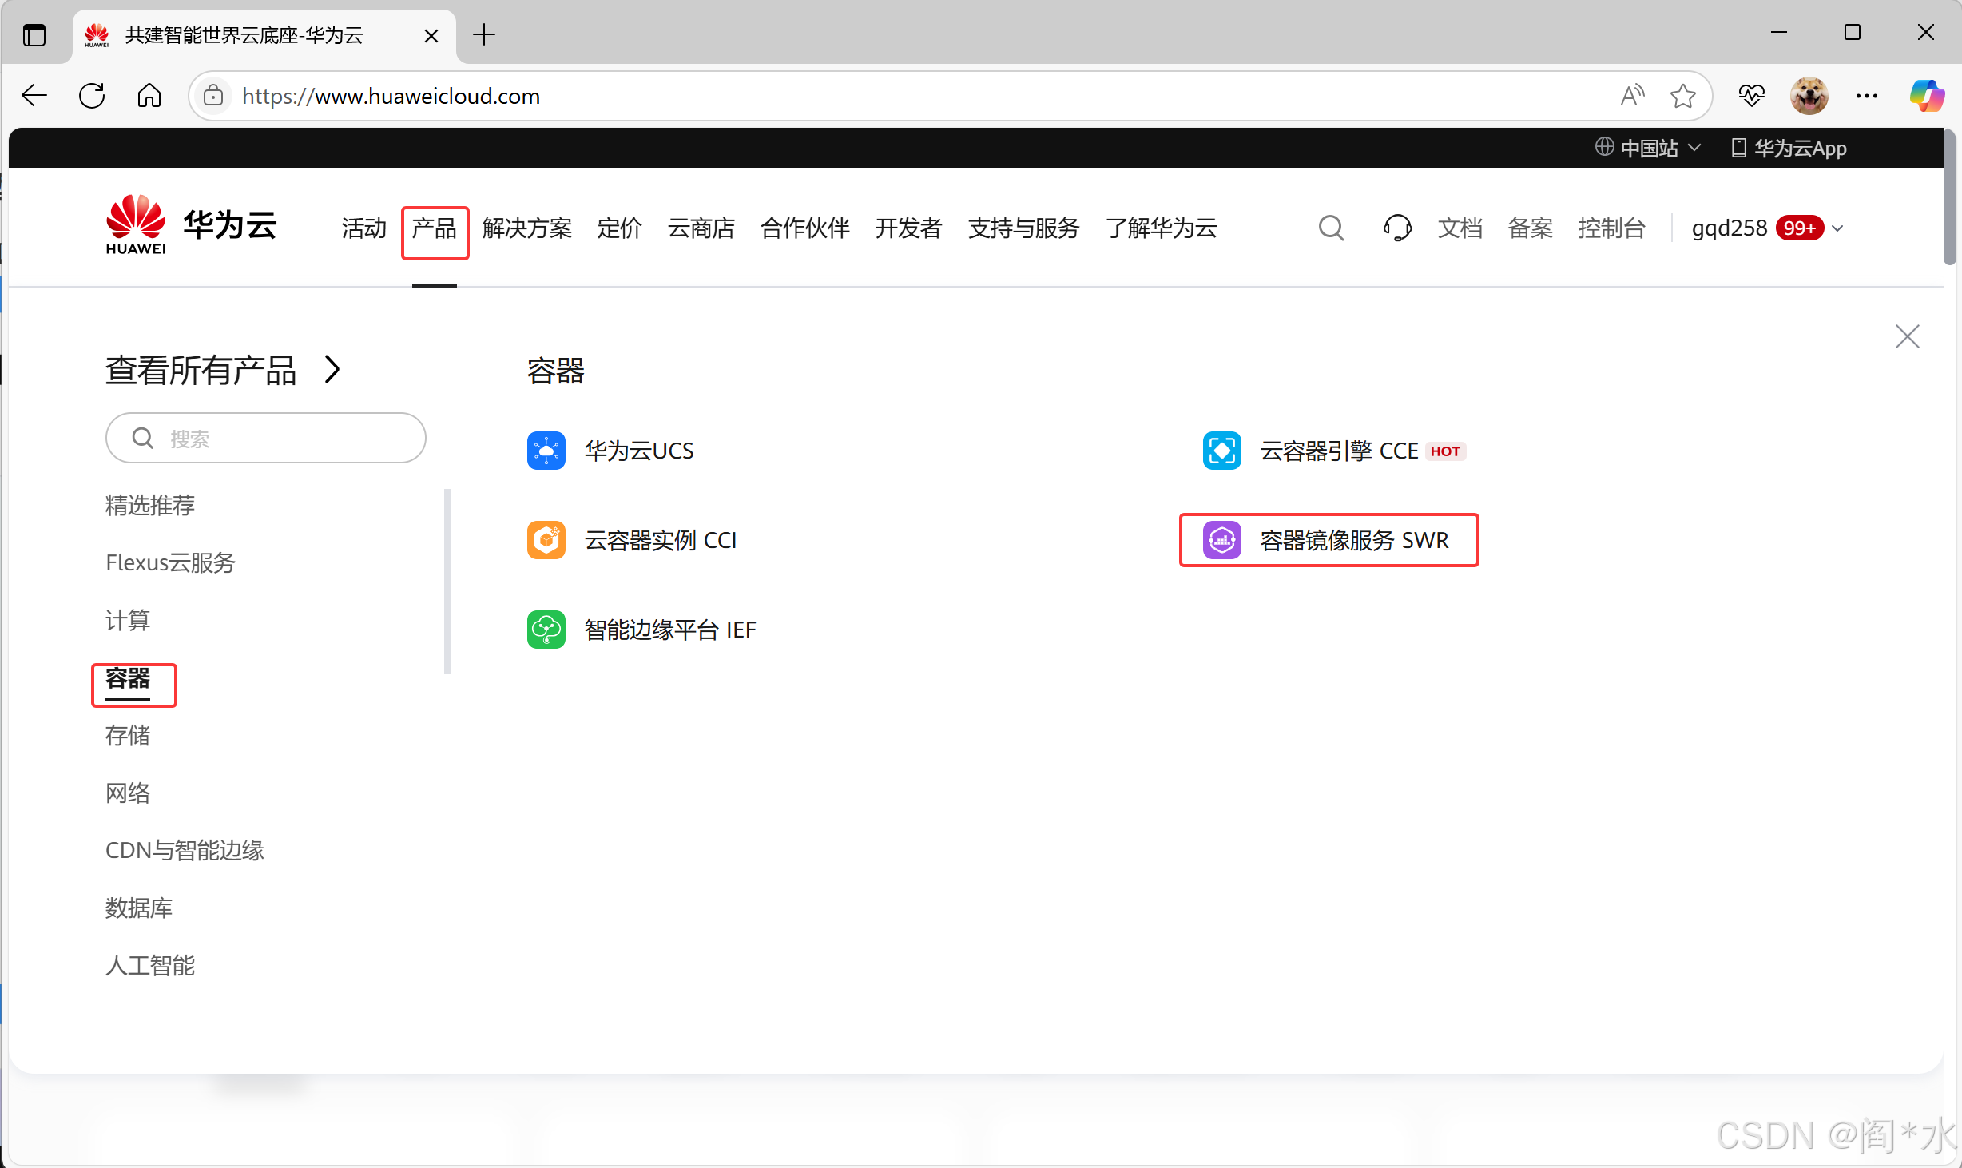The width and height of the screenshot is (1962, 1168).
Task: Open the 解决方案 menu item
Action: (x=527, y=228)
